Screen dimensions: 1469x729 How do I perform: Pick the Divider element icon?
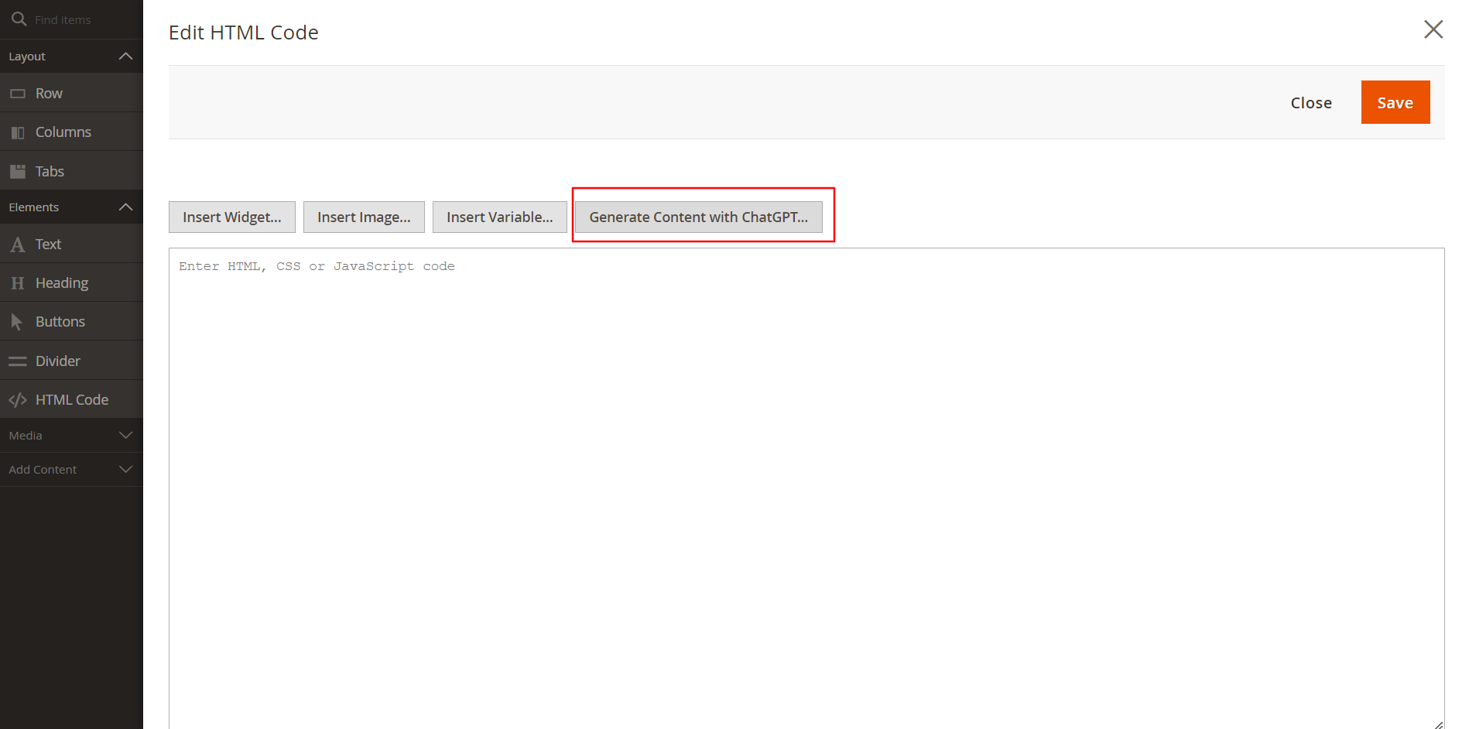17,361
